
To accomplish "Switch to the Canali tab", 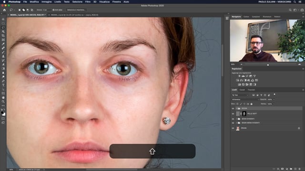I will (242, 90).
